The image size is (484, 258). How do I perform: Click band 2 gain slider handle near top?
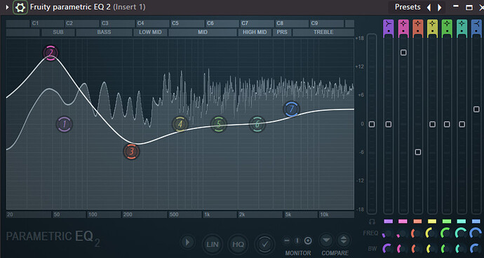pos(403,53)
